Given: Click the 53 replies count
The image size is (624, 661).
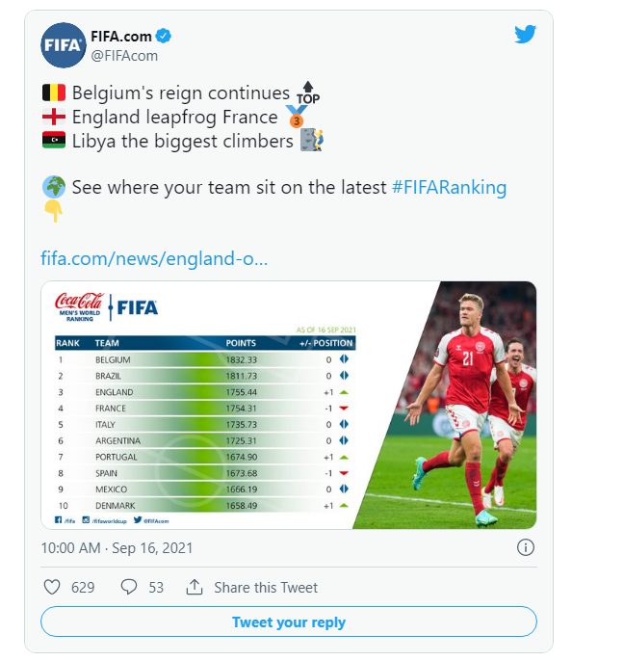Looking at the screenshot, I should point(156,587).
